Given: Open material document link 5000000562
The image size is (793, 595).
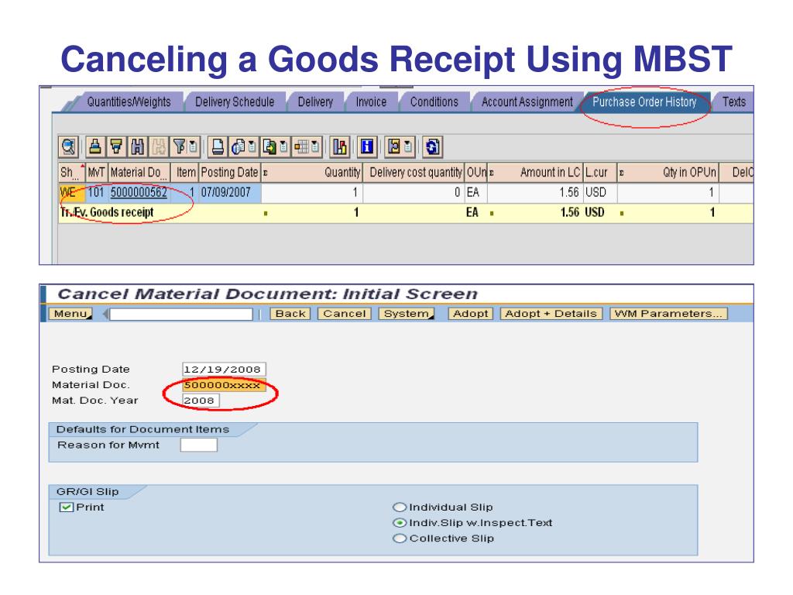Looking at the screenshot, I should 139,192.
